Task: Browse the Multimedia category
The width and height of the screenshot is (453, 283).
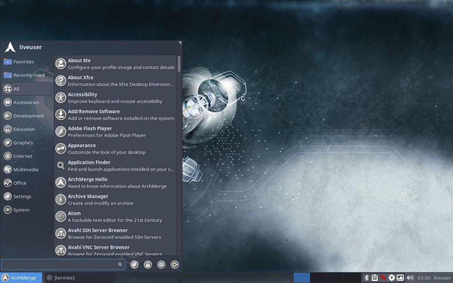Action: [27, 169]
